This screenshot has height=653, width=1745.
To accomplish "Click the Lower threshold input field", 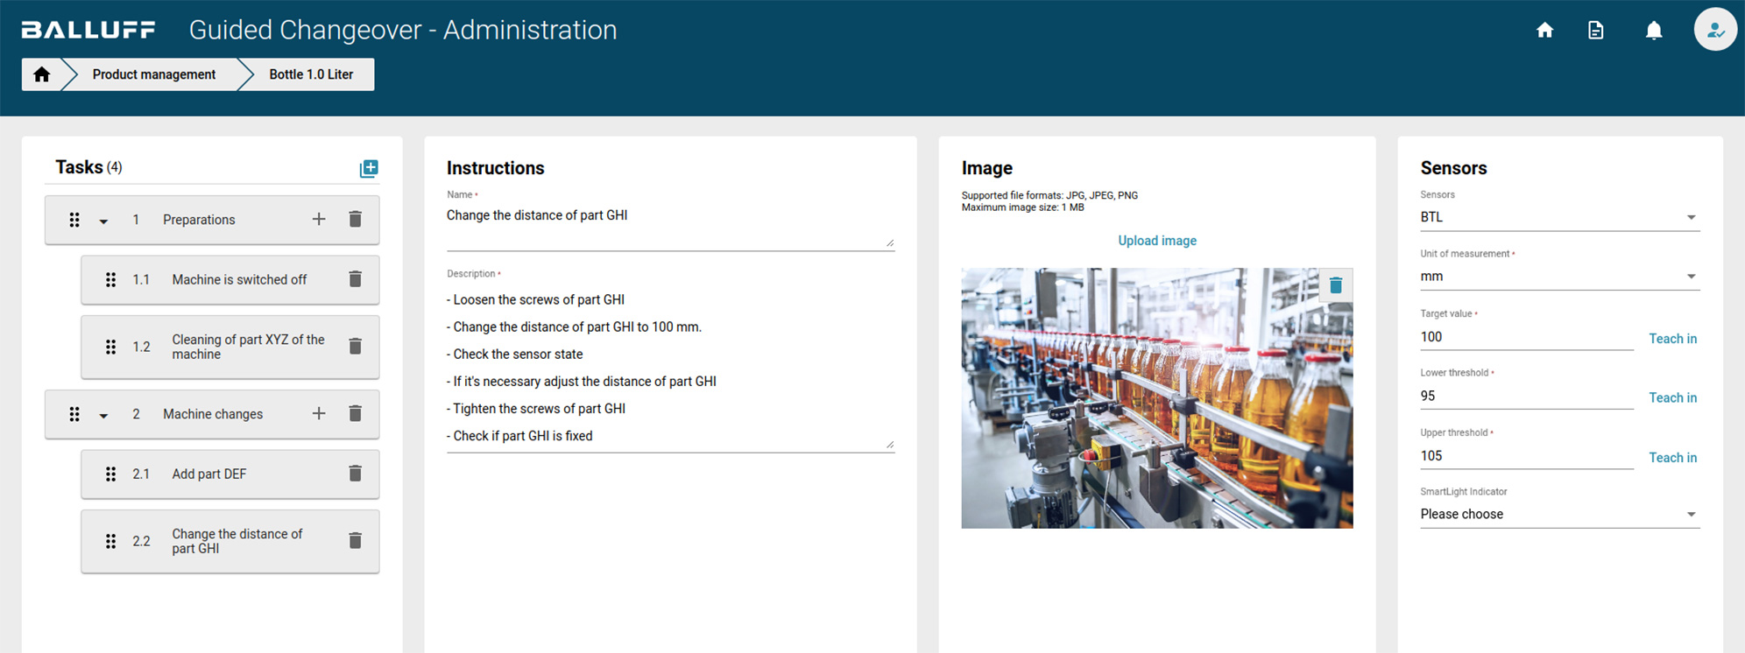I will click(x=1526, y=397).
